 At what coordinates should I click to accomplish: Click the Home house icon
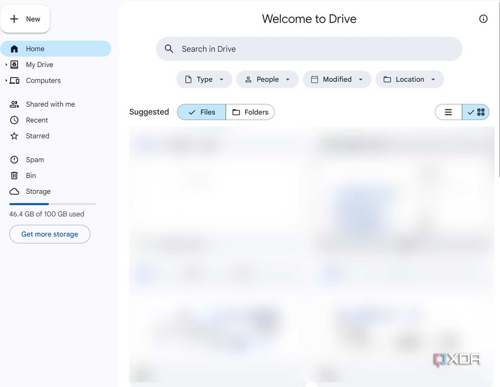coord(14,49)
